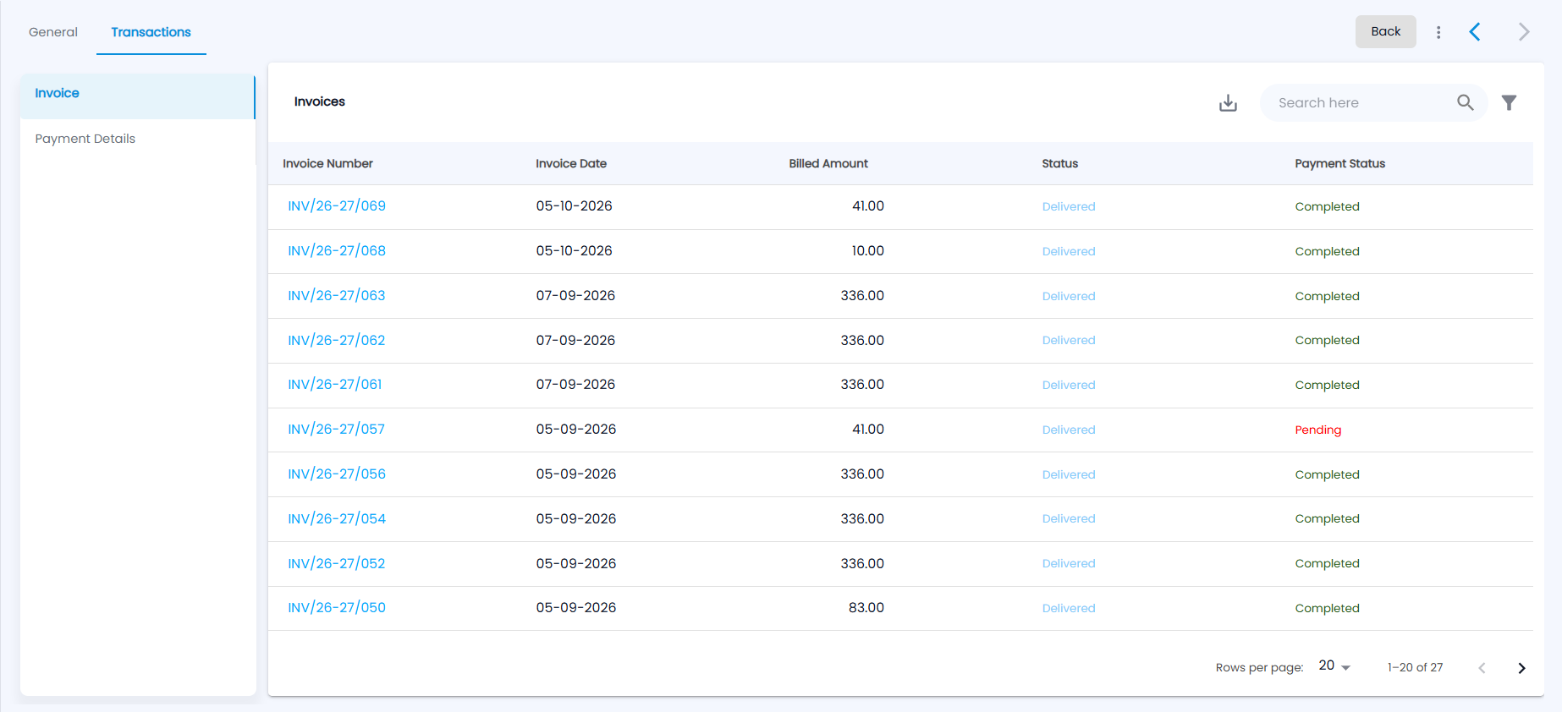This screenshot has height=712, width=1562.
Task: Click the Invoice Number column header
Action: tap(327, 164)
